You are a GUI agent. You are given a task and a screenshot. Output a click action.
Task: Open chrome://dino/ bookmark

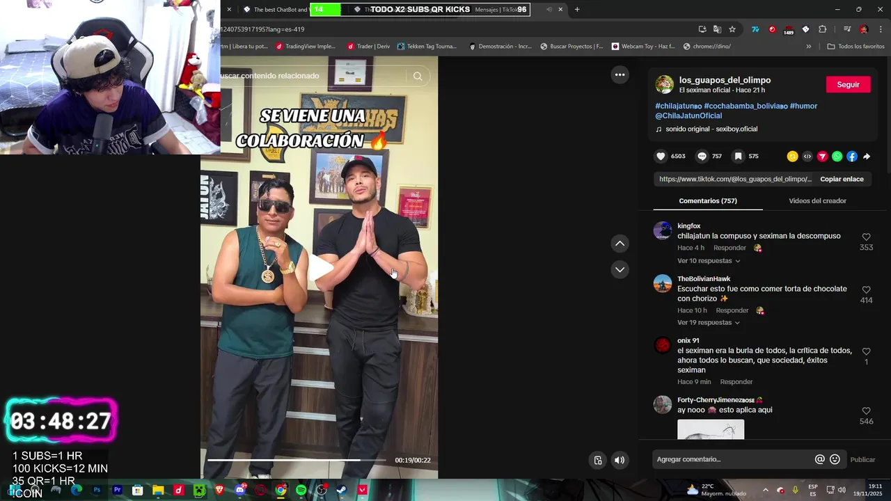tap(707, 47)
